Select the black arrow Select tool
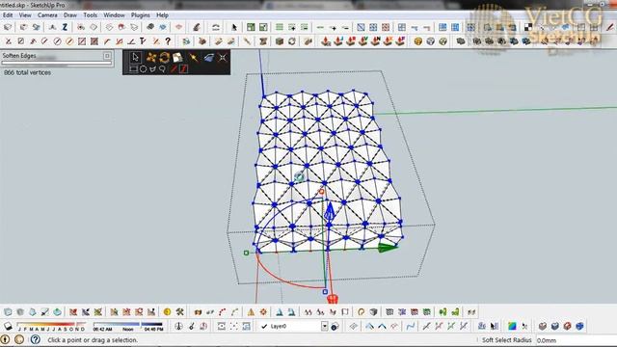 [234, 27]
